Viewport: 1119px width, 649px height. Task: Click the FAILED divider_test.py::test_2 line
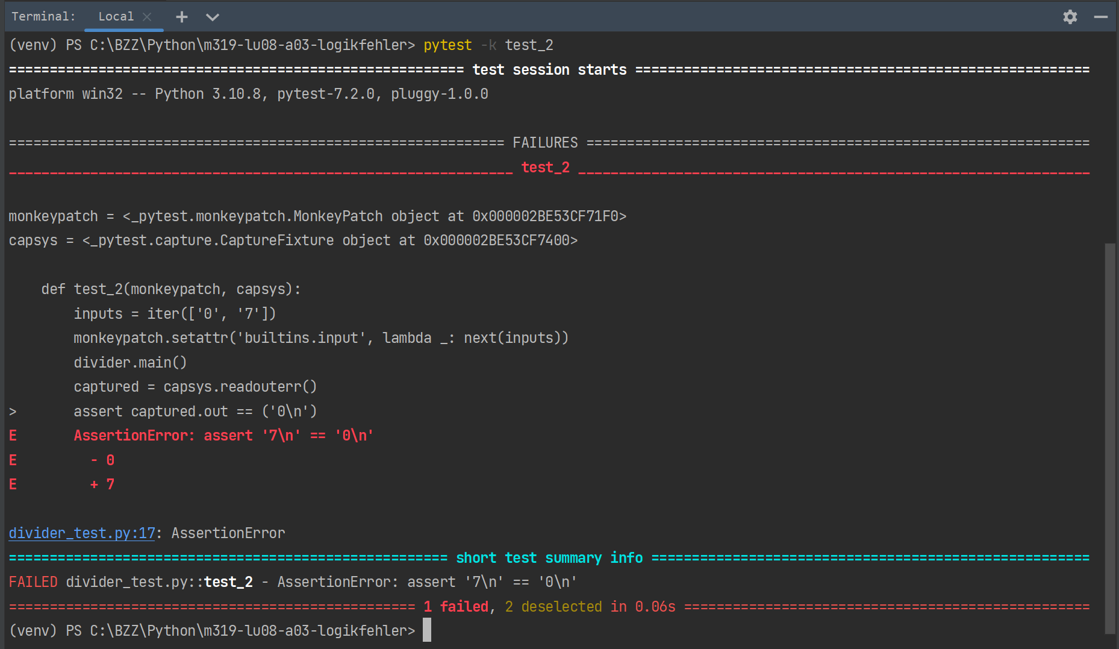coord(292,582)
